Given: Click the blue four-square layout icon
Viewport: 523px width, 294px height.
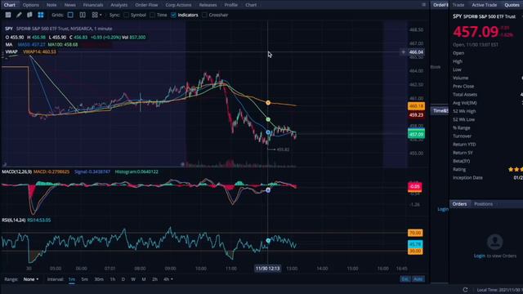Looking at the screenshot, I should [41, 15].
